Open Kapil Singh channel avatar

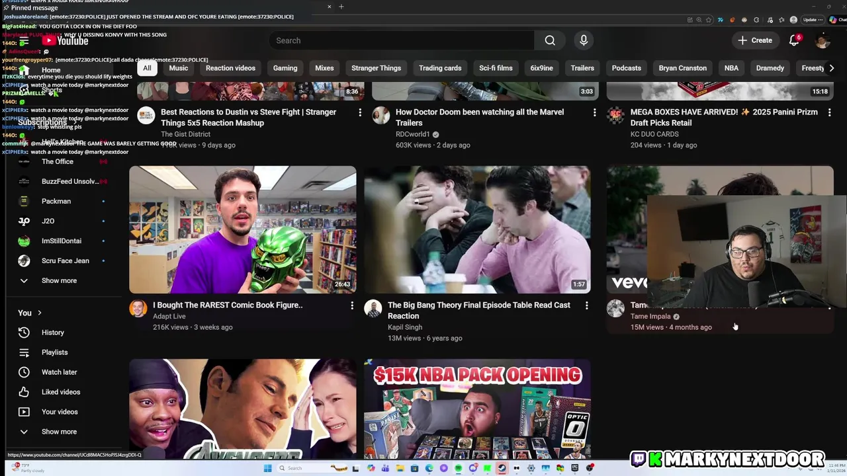pyautogui.click(x=373, y=309)
